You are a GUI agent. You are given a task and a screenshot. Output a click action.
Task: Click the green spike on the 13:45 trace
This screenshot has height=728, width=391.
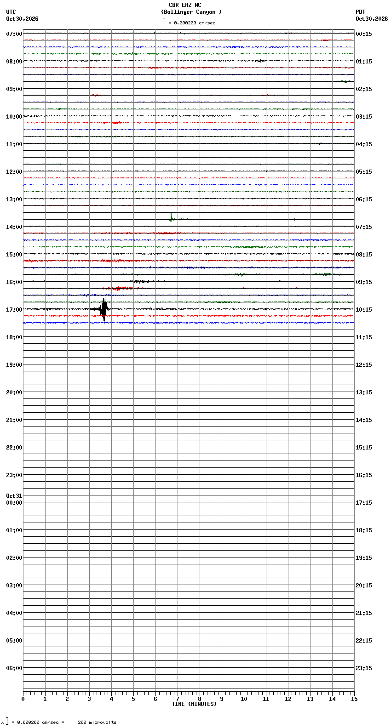click(171, 216)
